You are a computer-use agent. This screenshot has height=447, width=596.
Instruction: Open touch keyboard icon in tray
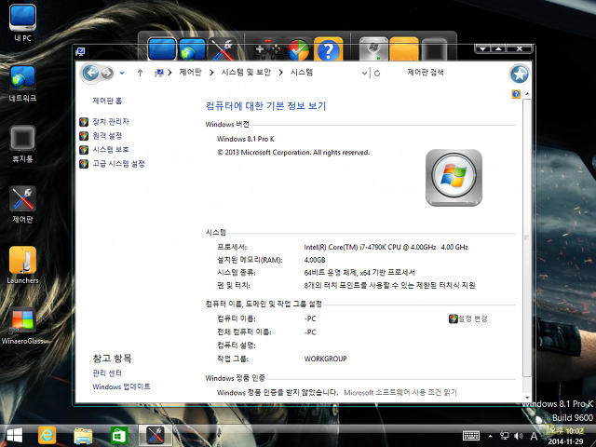pyautogui.click(x=471, y=436)
